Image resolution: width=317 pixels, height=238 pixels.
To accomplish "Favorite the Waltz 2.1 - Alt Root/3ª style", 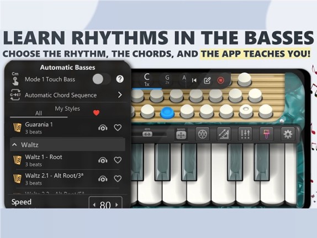I will [118, 179].
